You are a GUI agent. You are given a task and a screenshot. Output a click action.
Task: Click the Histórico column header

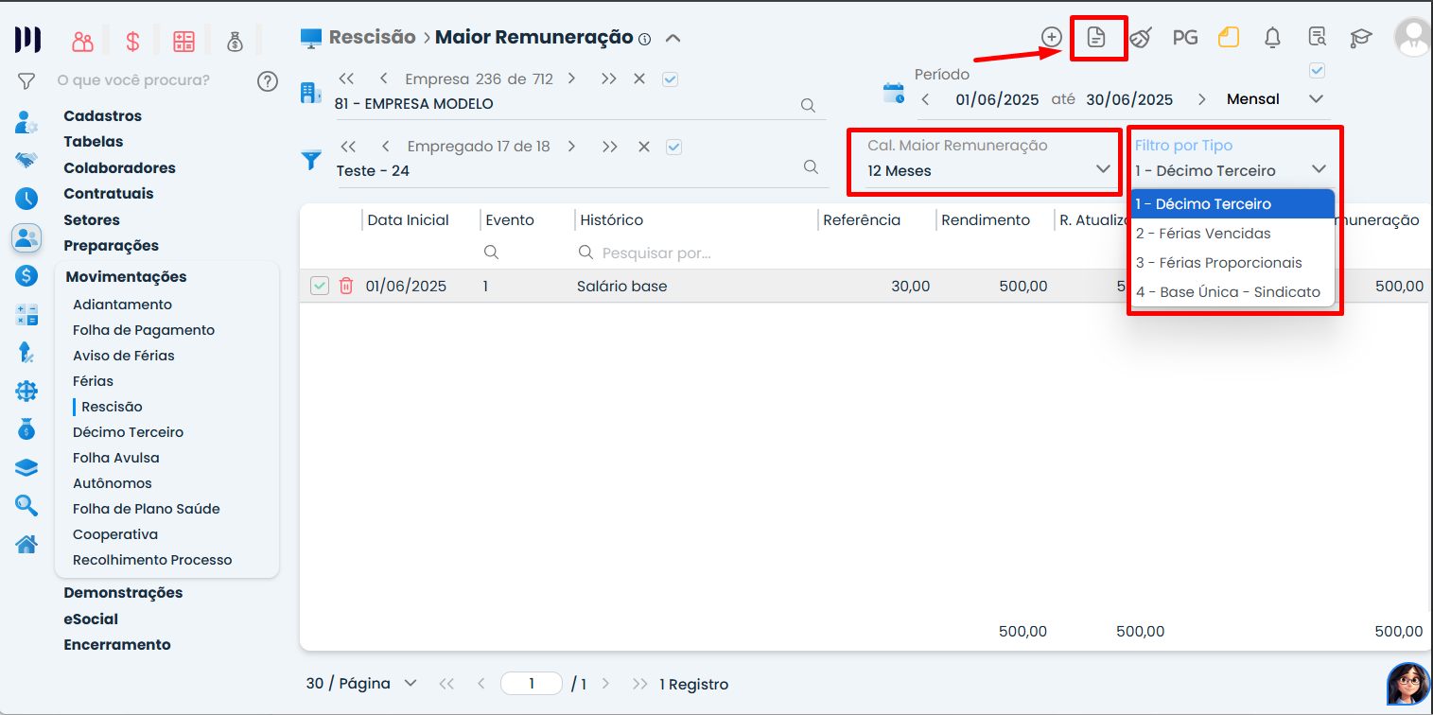[x=612, y=220]
